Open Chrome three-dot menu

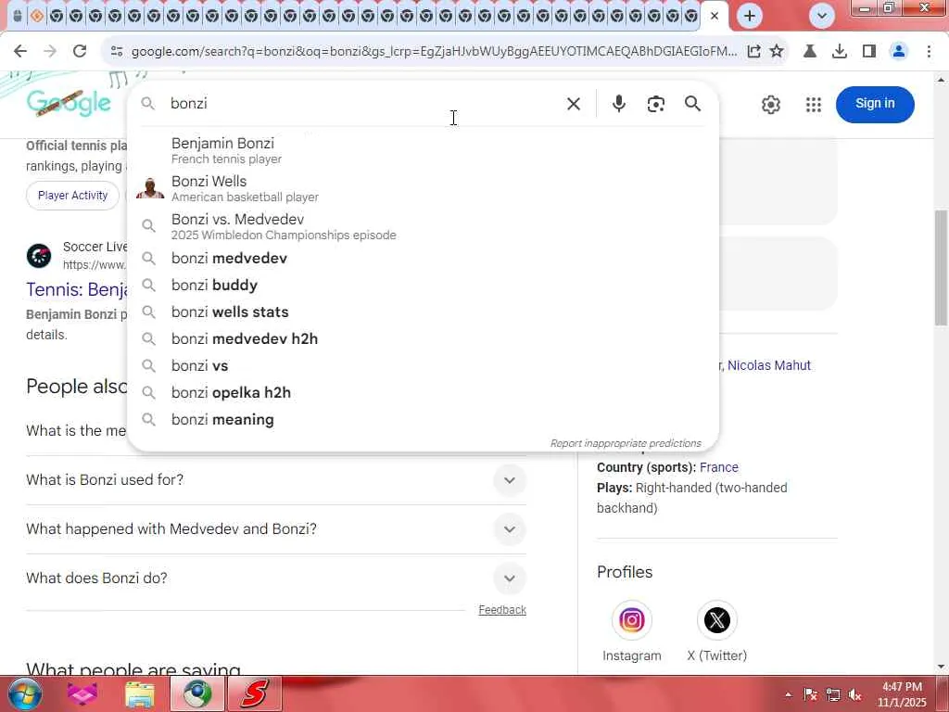click(x=929, y=52)
